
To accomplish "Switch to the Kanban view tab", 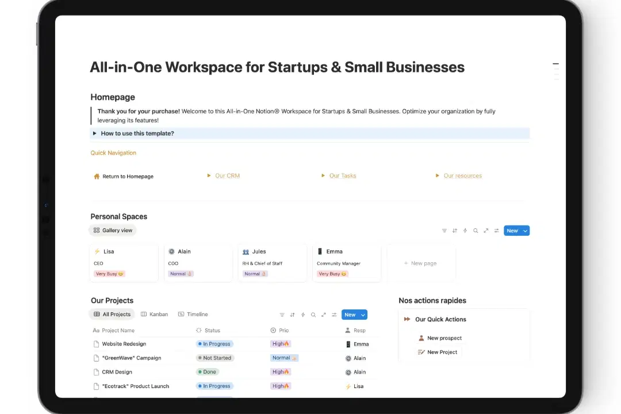I will [x=155, y=315].
